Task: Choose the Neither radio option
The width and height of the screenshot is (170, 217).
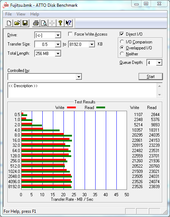Action: coord(122,54)
